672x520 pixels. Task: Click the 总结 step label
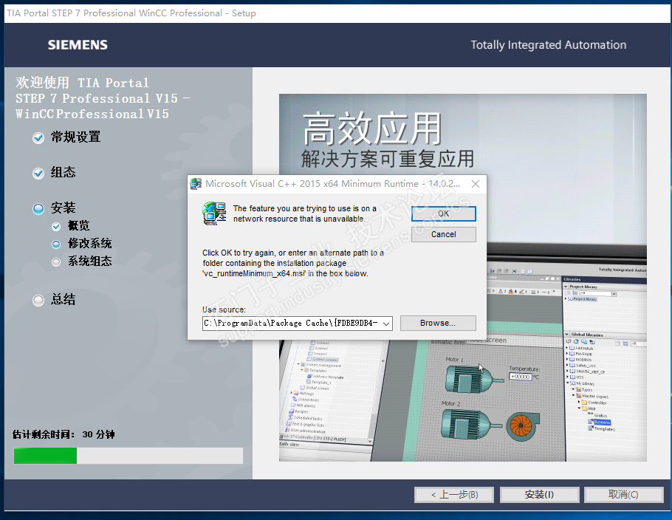click(x=63, y=299)
